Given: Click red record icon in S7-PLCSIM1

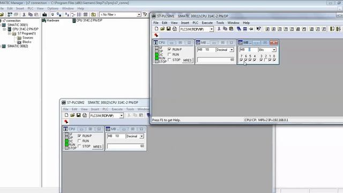Looking at the screenshot, I should 156,35.
